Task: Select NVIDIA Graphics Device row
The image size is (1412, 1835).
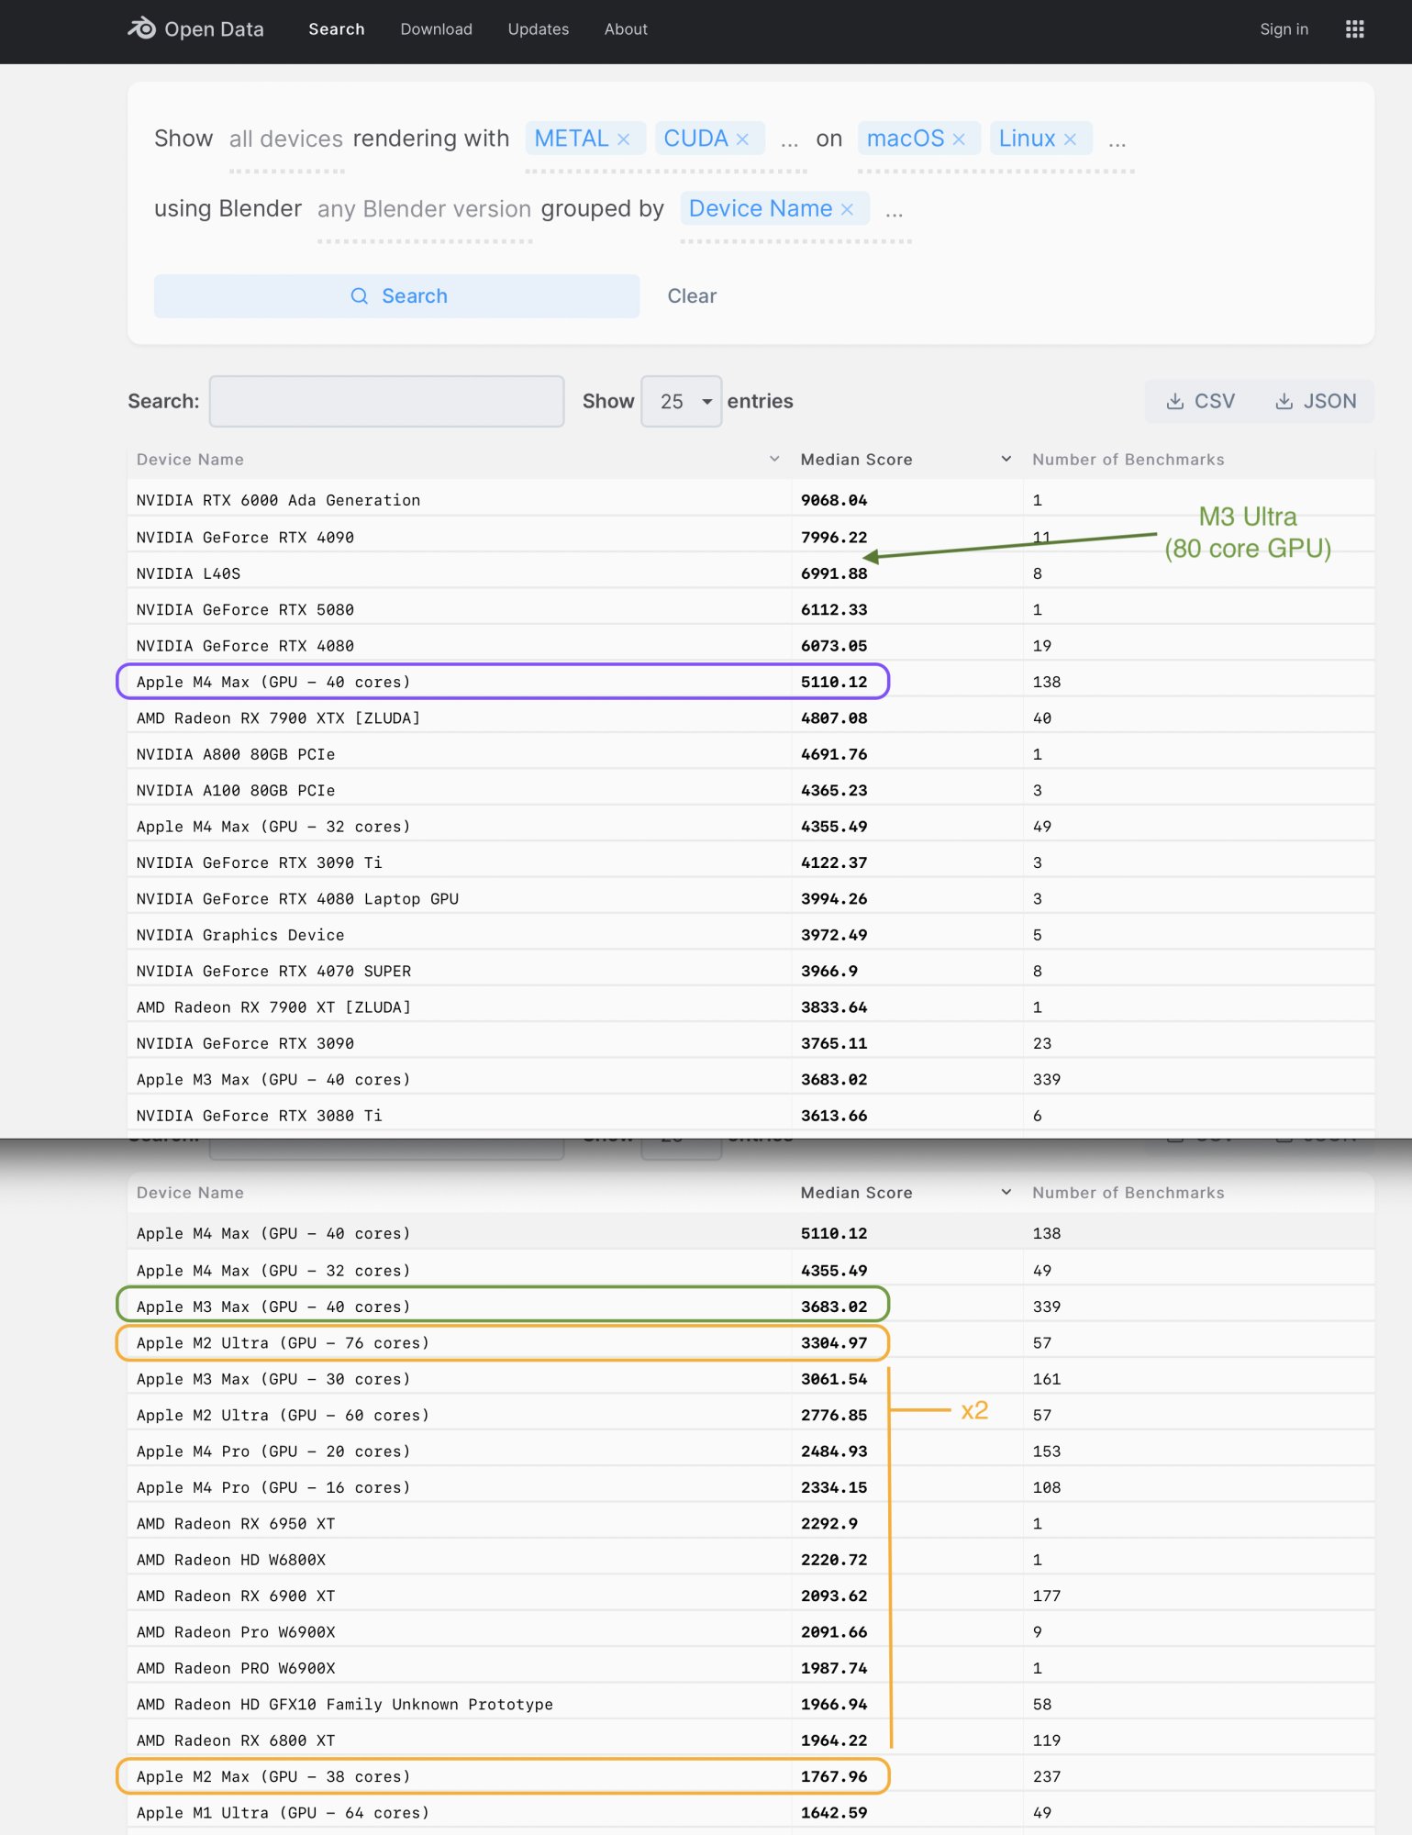Action: tap(750, 935)
